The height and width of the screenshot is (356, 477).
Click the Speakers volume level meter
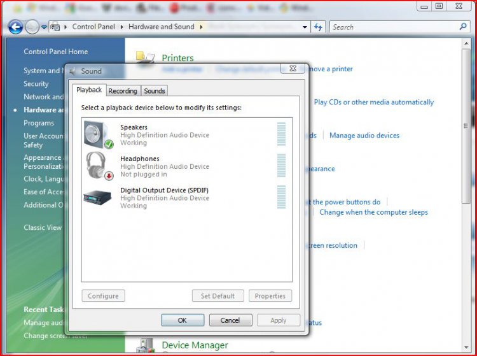pyautogui.click(x=281, y=134)
